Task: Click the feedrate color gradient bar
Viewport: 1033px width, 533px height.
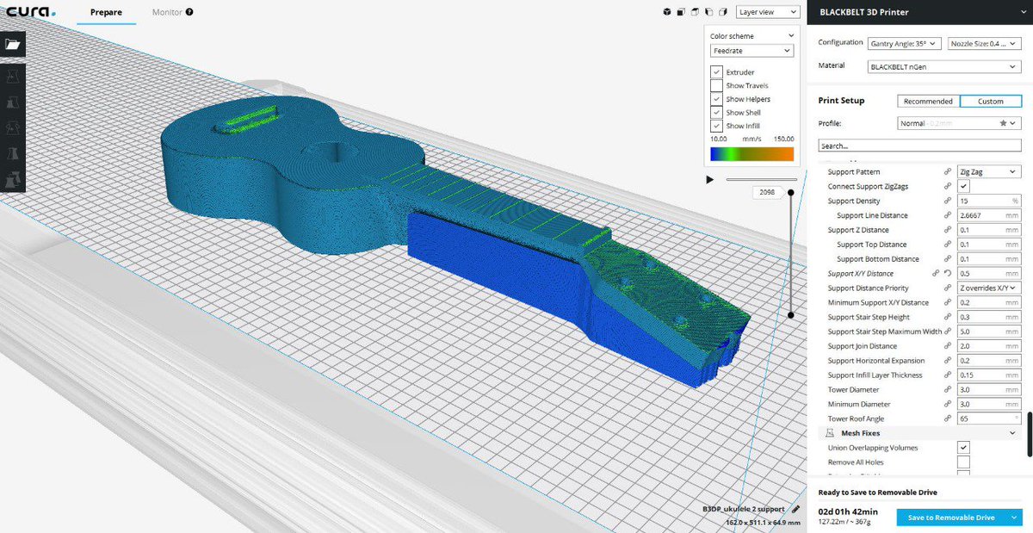Action: point(752,154)
